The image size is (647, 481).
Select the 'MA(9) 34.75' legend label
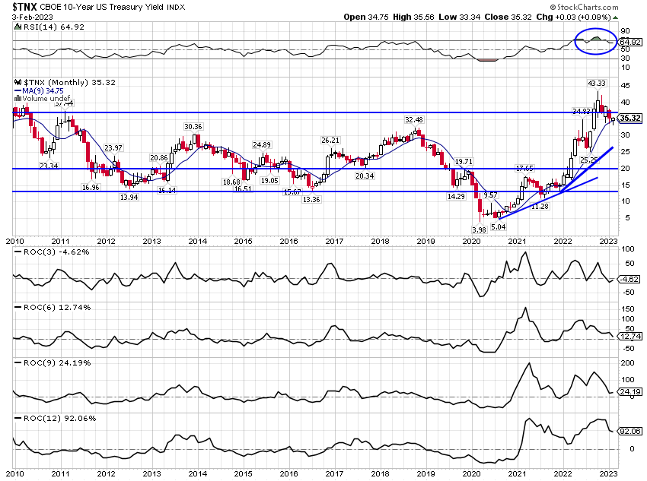pos(43,90)
